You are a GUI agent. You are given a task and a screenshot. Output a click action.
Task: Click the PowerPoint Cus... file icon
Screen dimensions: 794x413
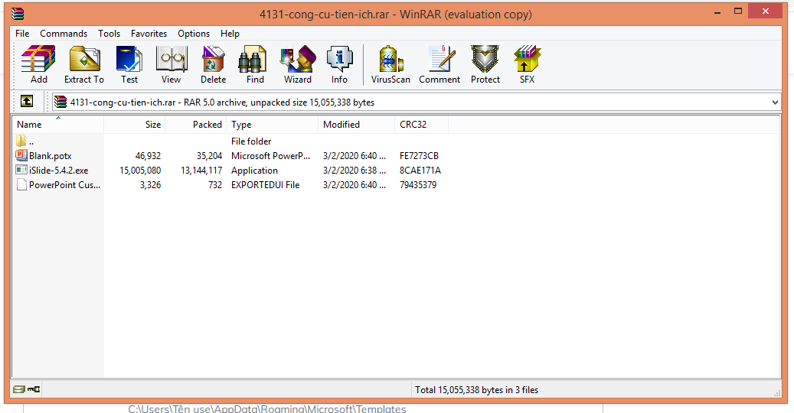21,184
